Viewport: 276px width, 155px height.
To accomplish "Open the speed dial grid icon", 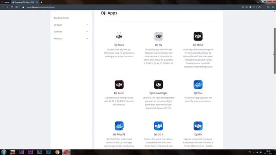I will (16, 7).
